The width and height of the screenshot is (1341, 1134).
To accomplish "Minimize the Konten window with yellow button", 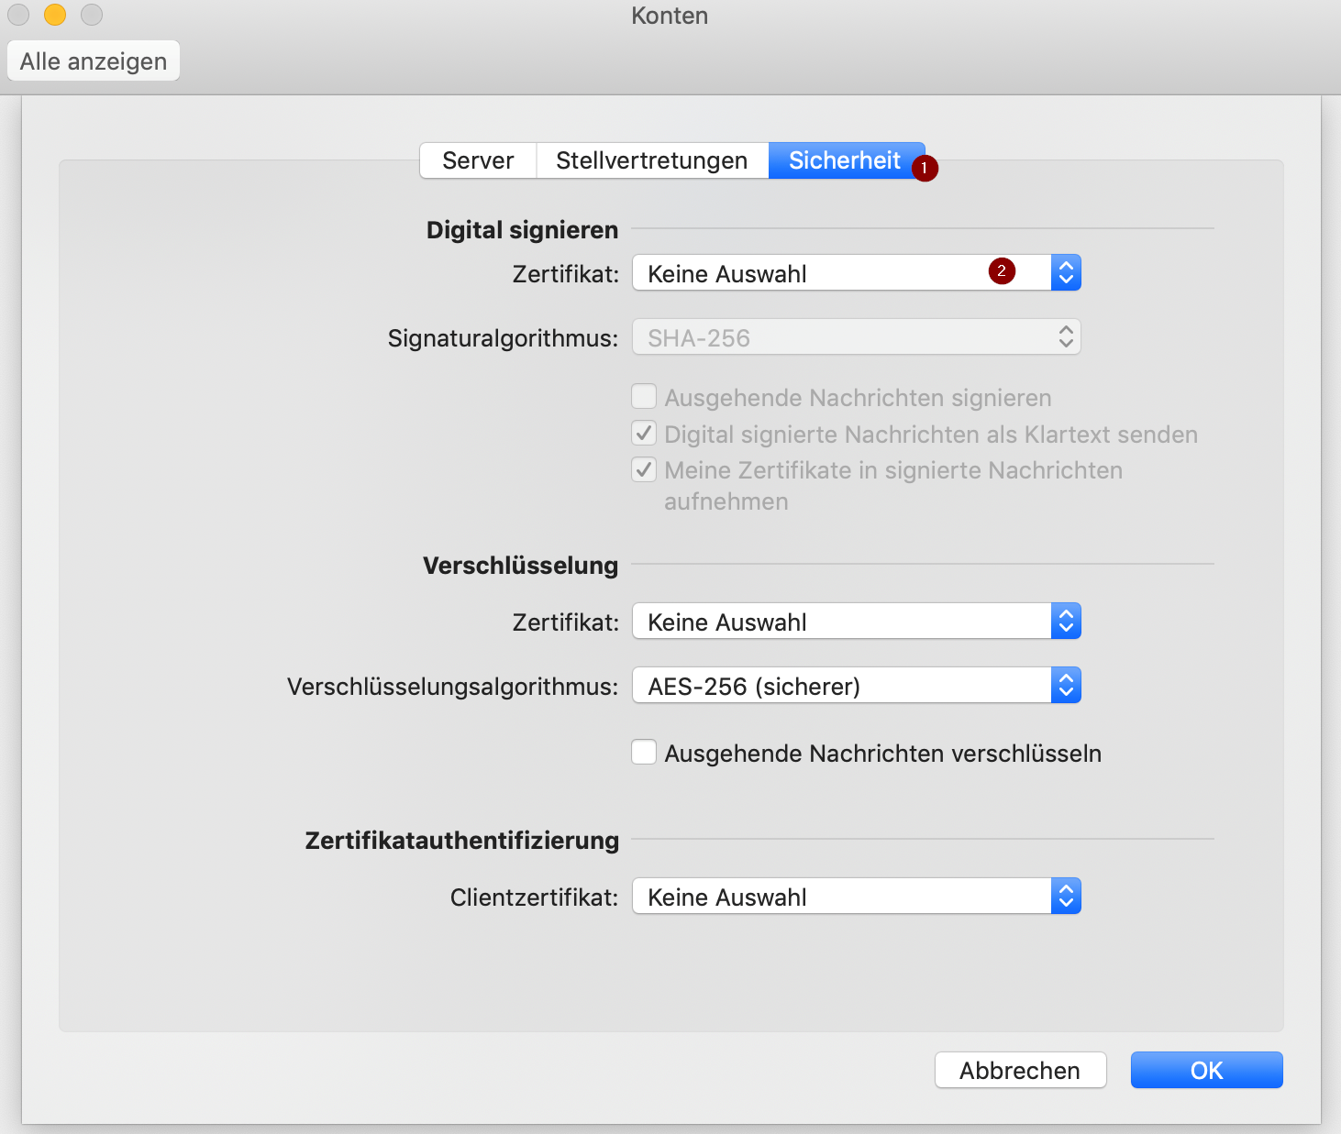I will coord(55,15).
